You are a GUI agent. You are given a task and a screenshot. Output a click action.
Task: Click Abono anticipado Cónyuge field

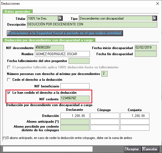pos(105,122)
